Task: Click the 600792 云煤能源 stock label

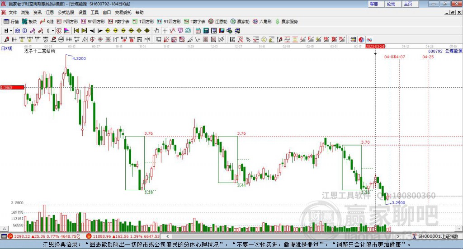Action: [x=445, y=52]
